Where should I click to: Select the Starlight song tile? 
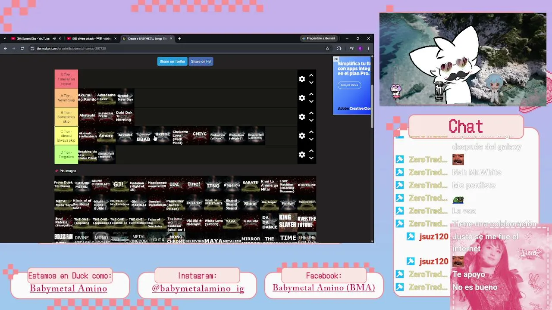pyautogui.click(x=288, y=203)
